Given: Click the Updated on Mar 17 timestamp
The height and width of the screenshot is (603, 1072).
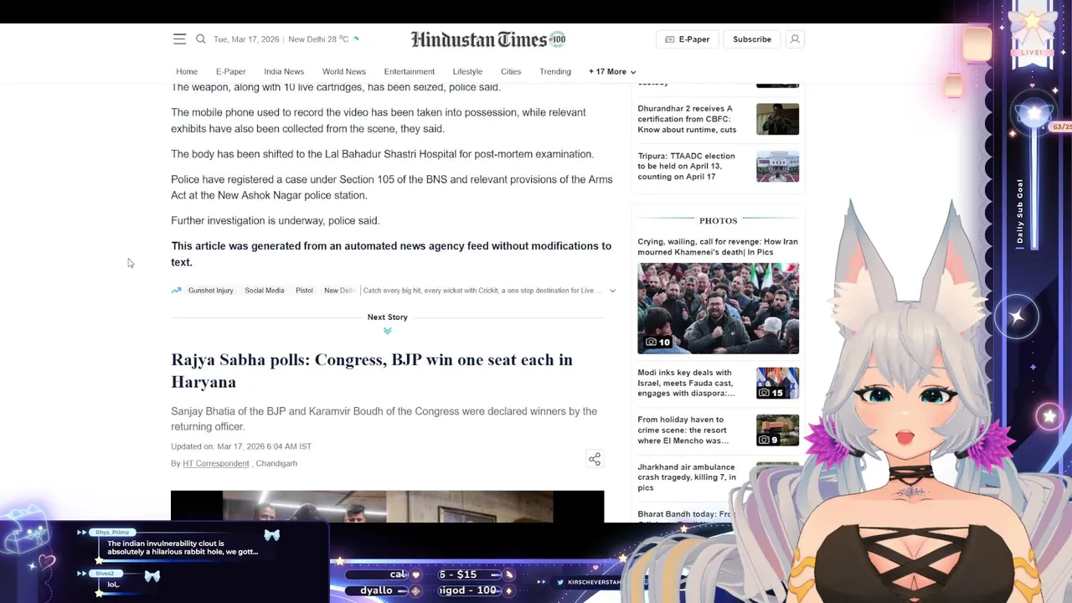Looking at the screenshot, I should [241, 446].
